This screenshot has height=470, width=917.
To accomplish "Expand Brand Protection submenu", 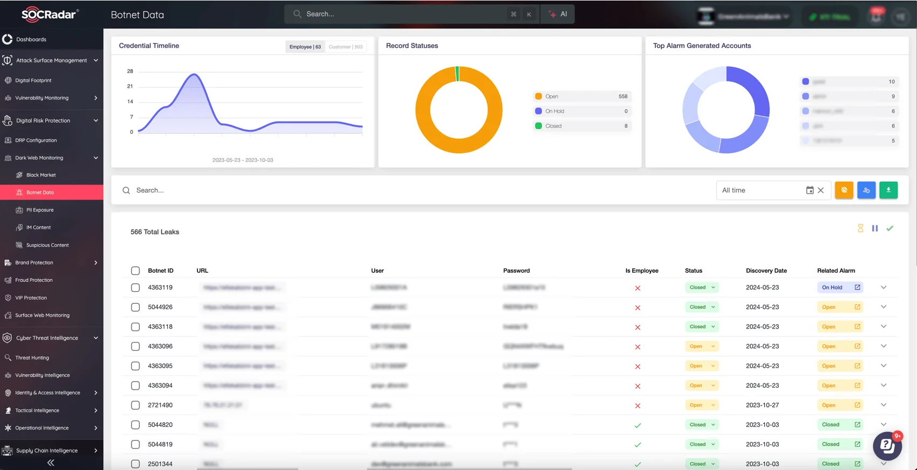I will pyautogui.click(x=96, y=262).
